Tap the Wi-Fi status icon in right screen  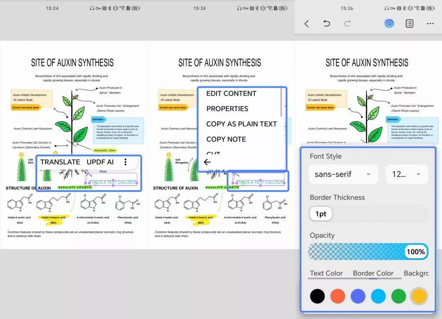point(417,8)
